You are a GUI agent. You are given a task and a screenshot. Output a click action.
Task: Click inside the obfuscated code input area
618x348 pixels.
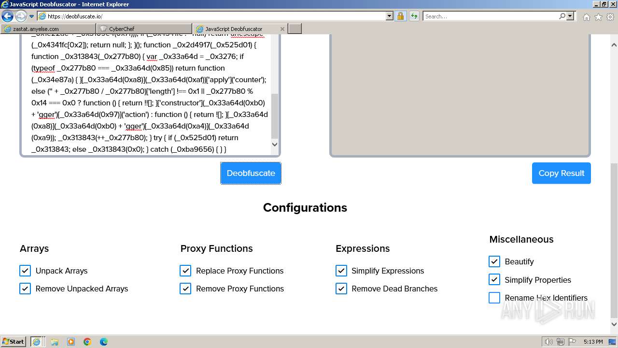click(147, 94)
